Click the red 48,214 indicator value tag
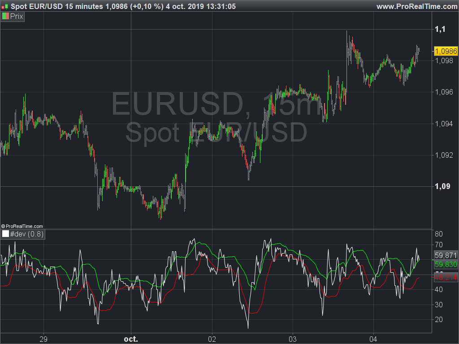The width and height of the screenshot is (459, 344). (446, 277)
